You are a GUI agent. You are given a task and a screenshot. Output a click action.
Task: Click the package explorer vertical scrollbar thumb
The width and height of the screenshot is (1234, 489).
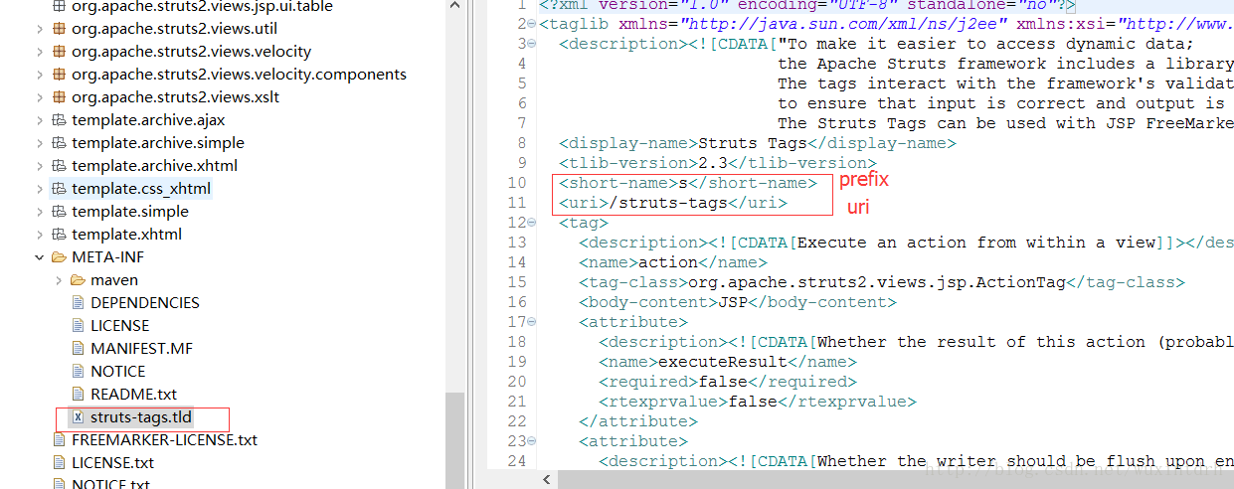tap(454, 437)
